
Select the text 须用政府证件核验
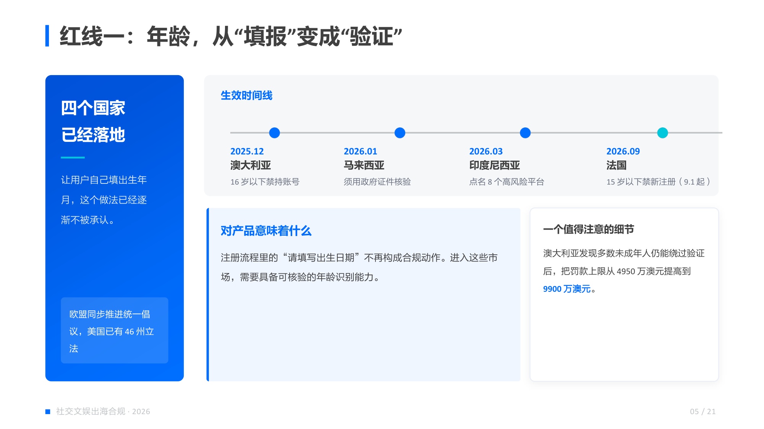[x=377, y=182]
